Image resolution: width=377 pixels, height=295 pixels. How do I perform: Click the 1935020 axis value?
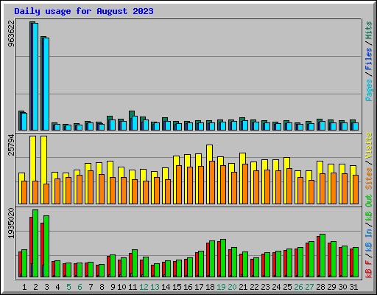pyautogui.click(x=11, y=223)
